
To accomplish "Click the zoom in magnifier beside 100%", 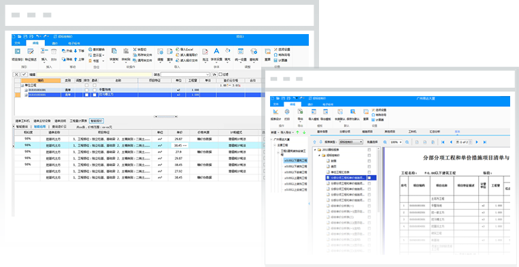I will tap(385, 142).
